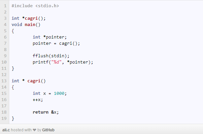Select line number 18 in gutter
The height and width of the screenshot is (134, 203).
tap(4, 112)
